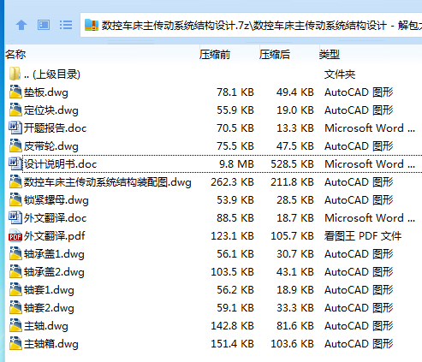This screenshot has width=422, height=362.
Task: Switch to details list view mode
Action: (66, 25)
